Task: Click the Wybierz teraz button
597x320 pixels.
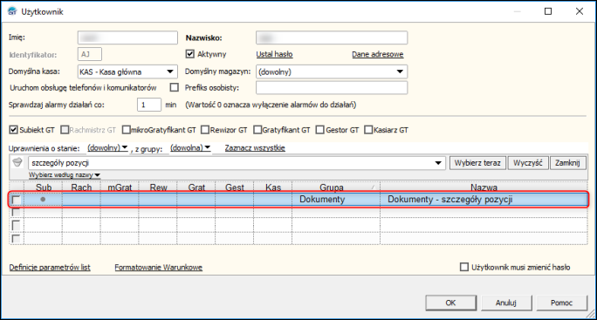Action: point(477,163)
